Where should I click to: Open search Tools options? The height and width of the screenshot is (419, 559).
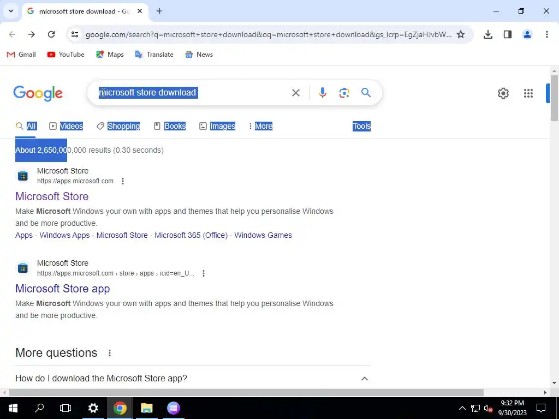tap(361, 126)
